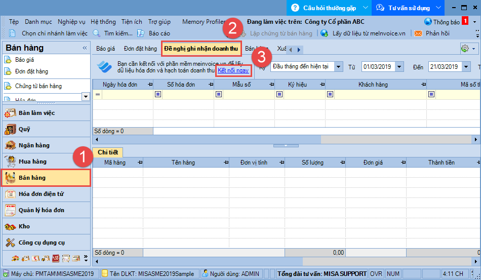Image resolution: width=481 pixels, height=280 pixels.
Task: Open filter operator for Khách hàng column
Action: tap(330, 94)
